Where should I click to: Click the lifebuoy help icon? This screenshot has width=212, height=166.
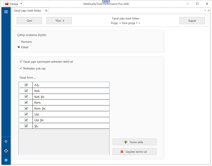pyautogui.click(x=6, y=151)
